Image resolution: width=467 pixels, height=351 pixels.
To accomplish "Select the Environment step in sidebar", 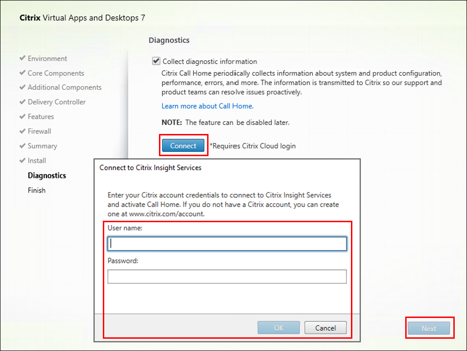I will coord(47,58).
